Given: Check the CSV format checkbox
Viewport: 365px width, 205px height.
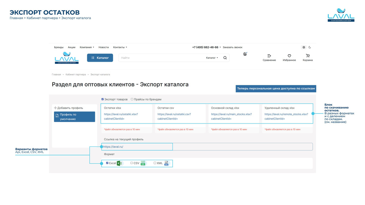Looking at the screenshot, I should point(132,163).
